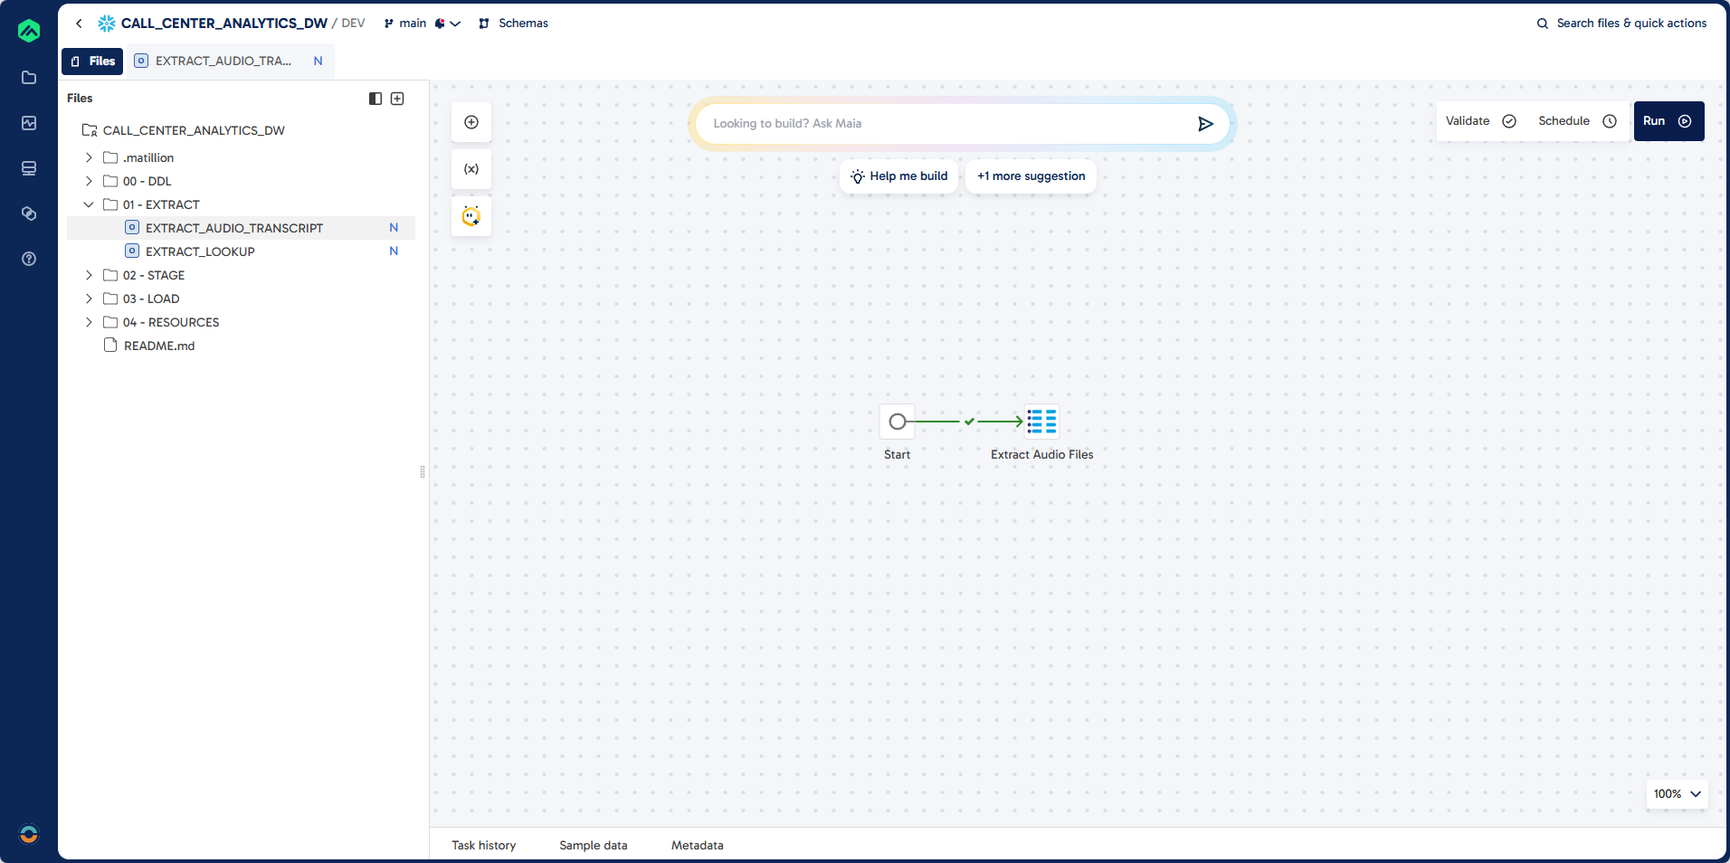Select the folder icon in the left sidebar
The image size is (1730, 863).
(x=29, y=78)
